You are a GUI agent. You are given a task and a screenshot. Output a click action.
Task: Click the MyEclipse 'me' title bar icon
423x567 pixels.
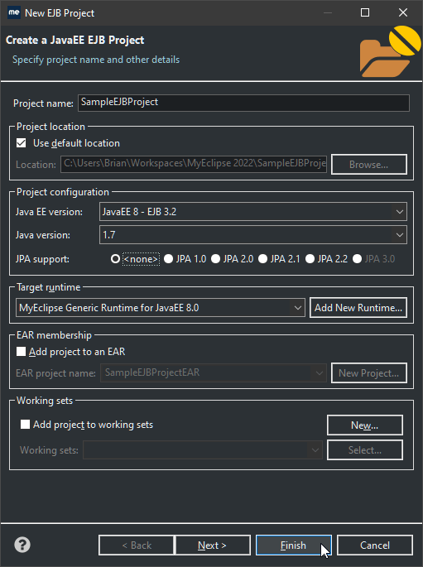14,12
